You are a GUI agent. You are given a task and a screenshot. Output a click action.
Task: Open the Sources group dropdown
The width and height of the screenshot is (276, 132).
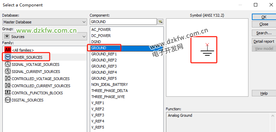(x=45, y=37)
